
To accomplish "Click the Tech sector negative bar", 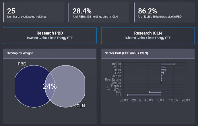I will tap(155, 92).
